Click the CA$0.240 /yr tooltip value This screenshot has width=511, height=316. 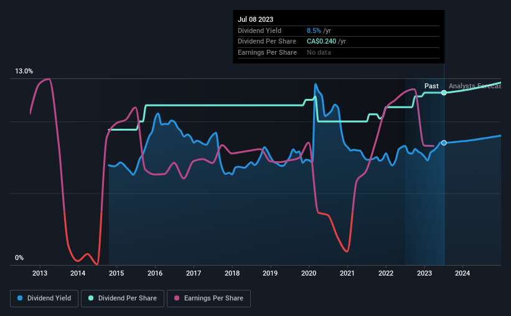(x=326, y=42)
